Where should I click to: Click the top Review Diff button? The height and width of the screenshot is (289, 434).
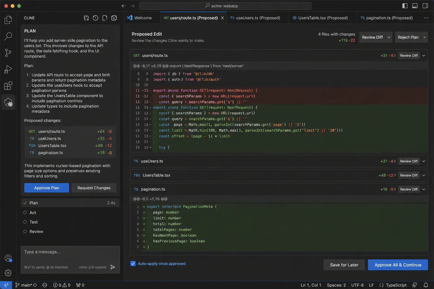point(372,37)
